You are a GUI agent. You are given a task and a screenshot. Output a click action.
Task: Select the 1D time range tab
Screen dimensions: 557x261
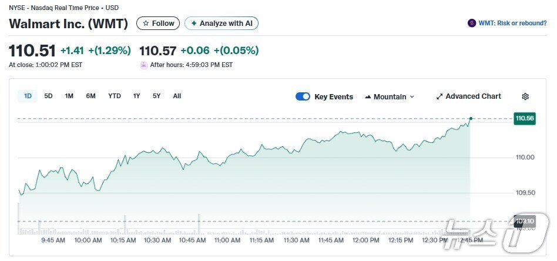pos(28,96)
